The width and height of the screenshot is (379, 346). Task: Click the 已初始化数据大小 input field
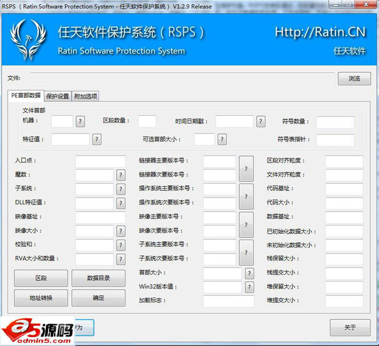[344, 231]
